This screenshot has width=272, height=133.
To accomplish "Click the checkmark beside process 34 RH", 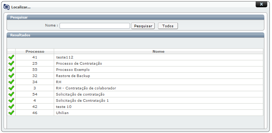I will coord(11,82).
